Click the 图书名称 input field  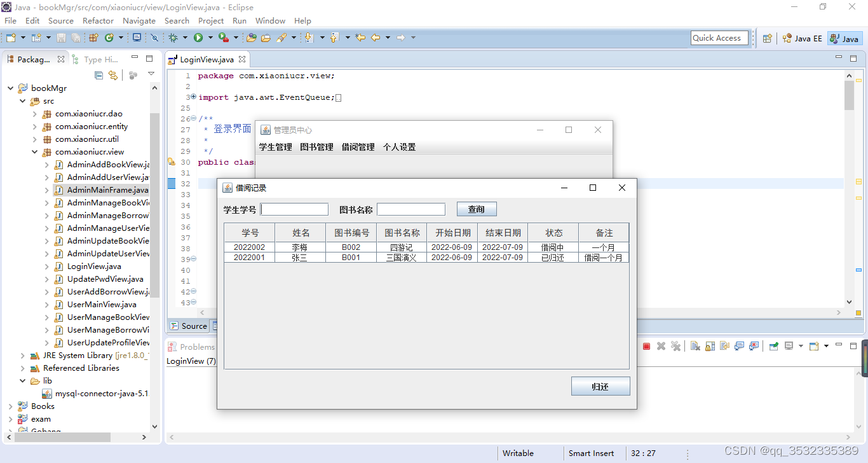pos(411,209)
